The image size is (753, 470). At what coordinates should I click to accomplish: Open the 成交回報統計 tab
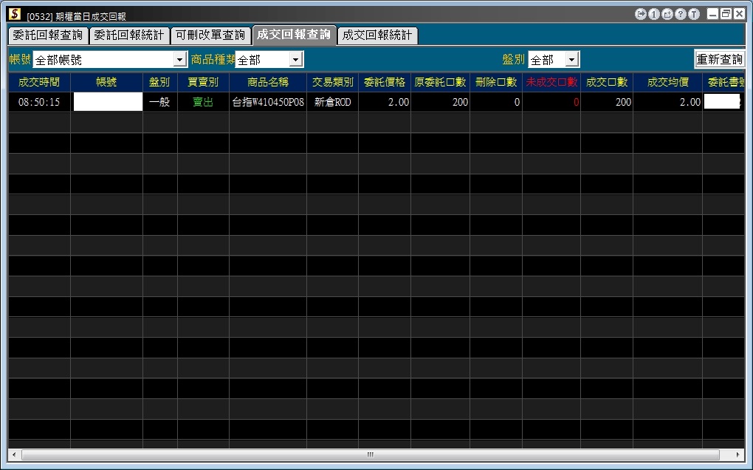377,35
